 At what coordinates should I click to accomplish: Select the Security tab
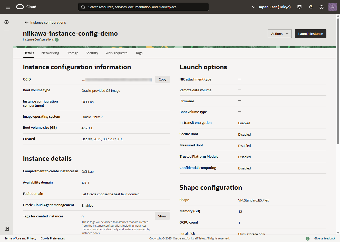tap(92, 53)
